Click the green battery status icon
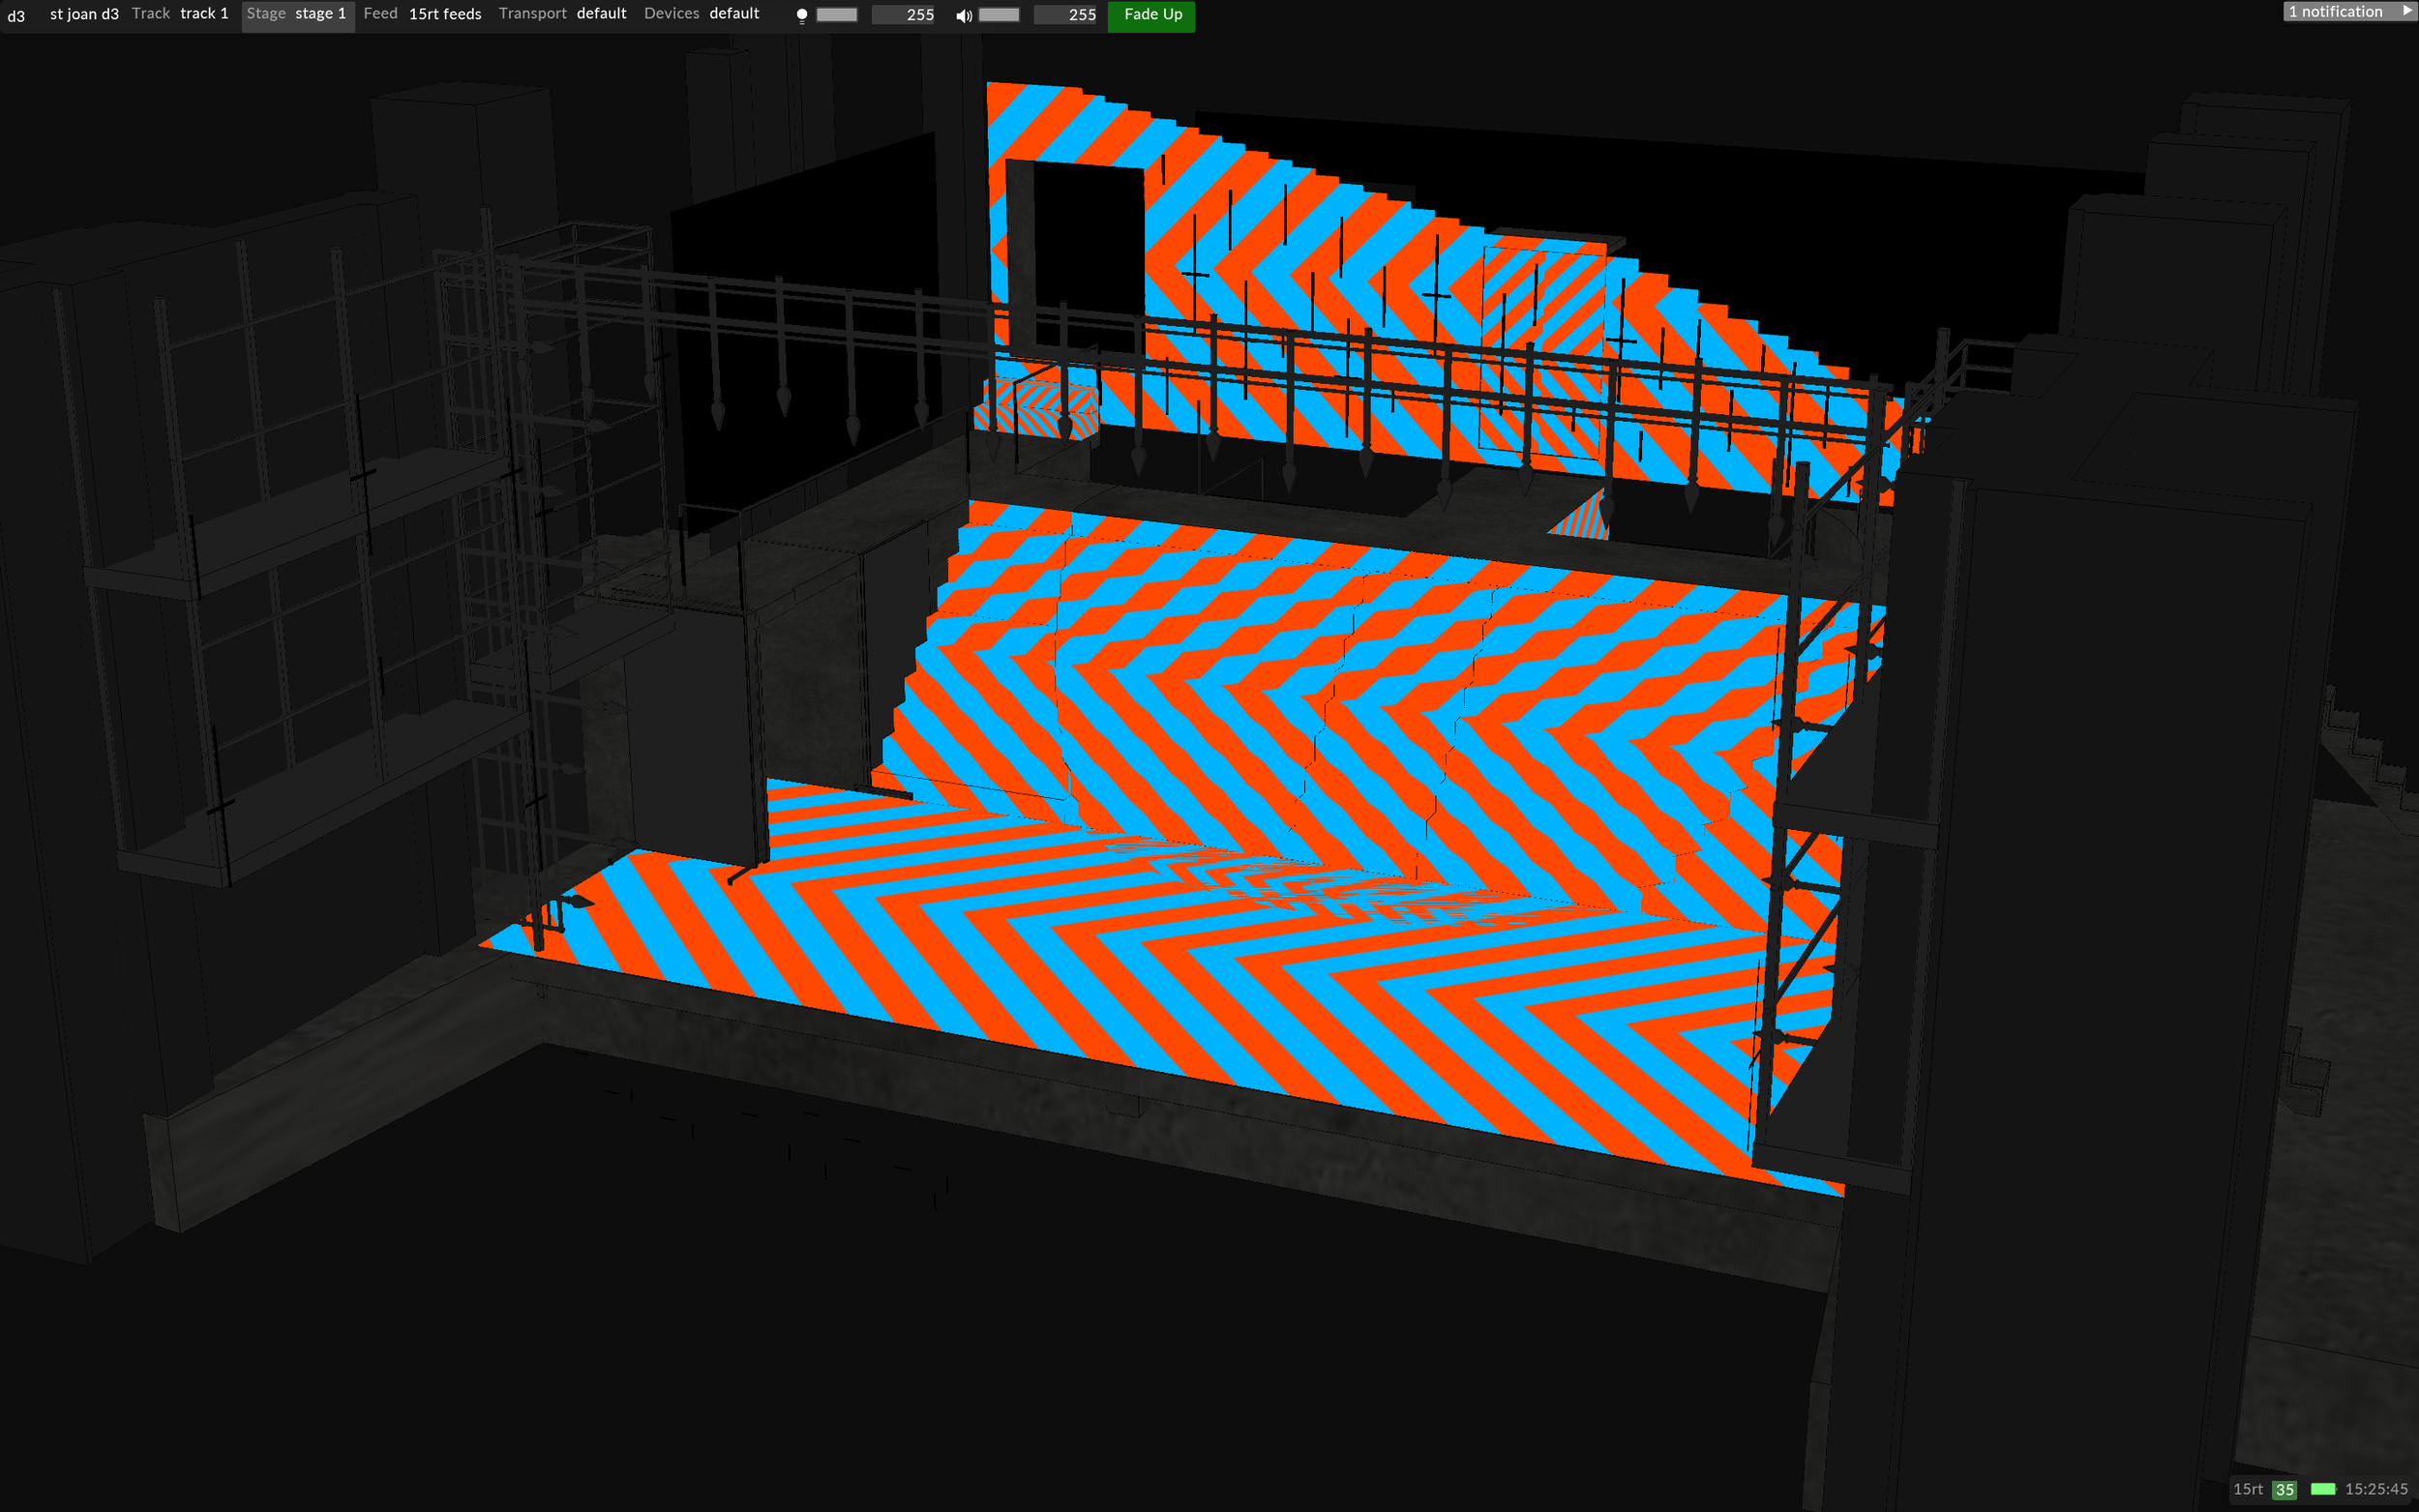2419x1512 pixels. [x=2322, y=1489]
